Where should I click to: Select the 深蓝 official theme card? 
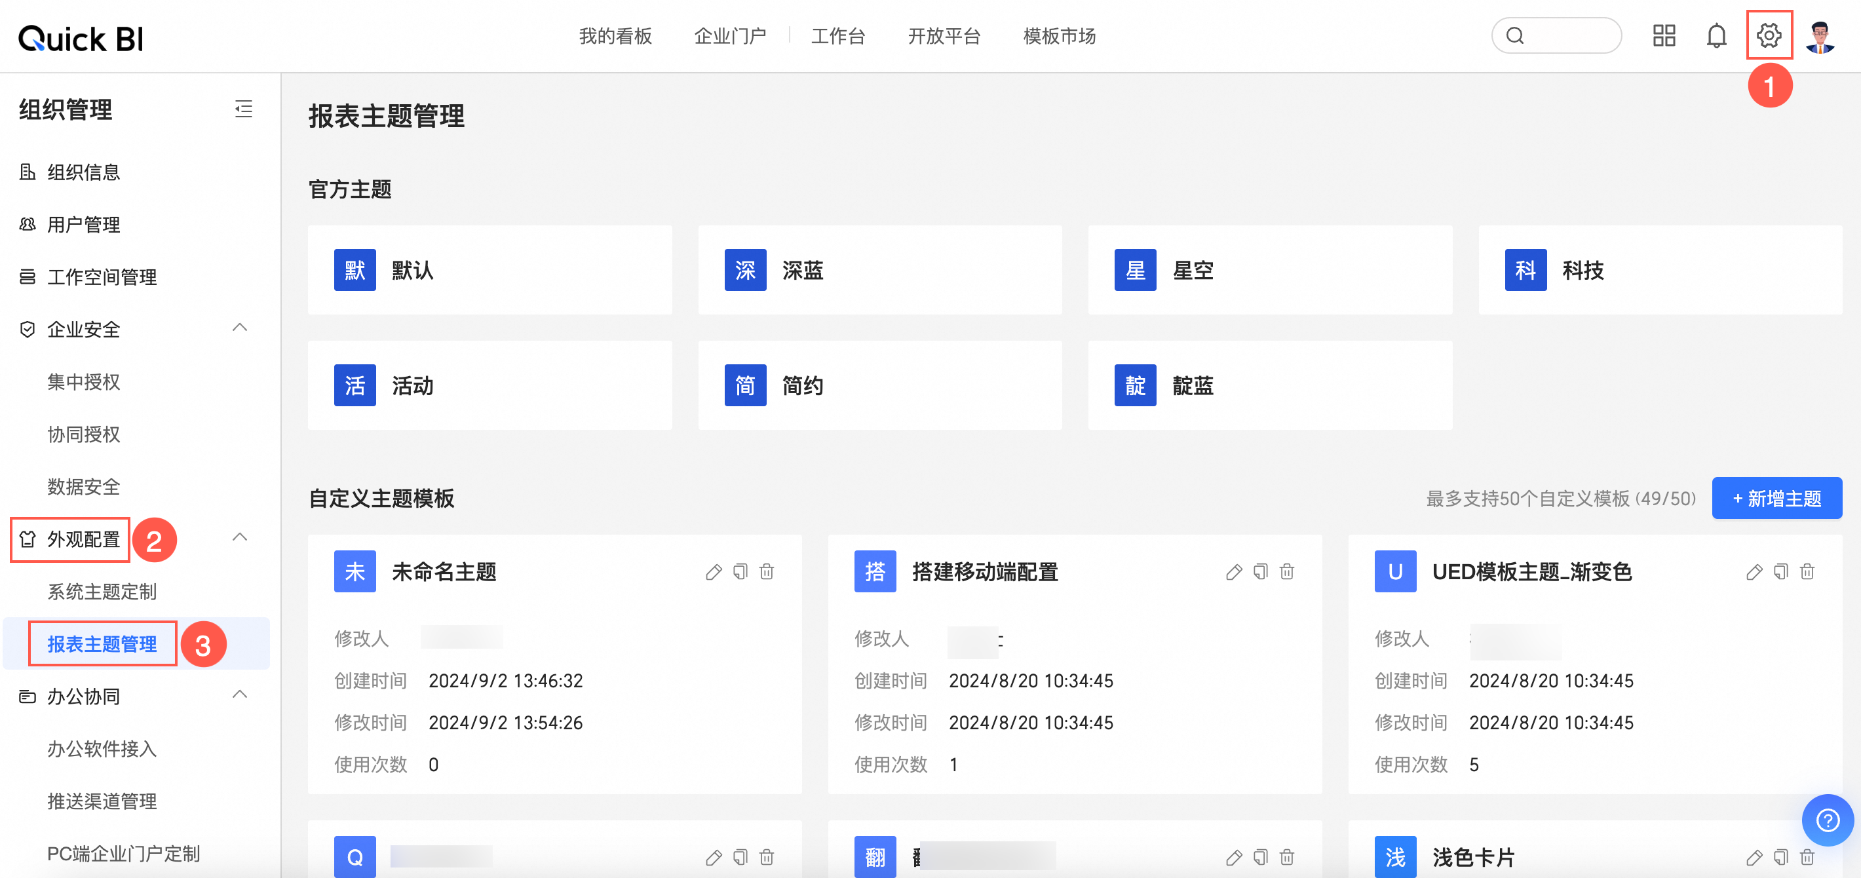tap(879, 270)
